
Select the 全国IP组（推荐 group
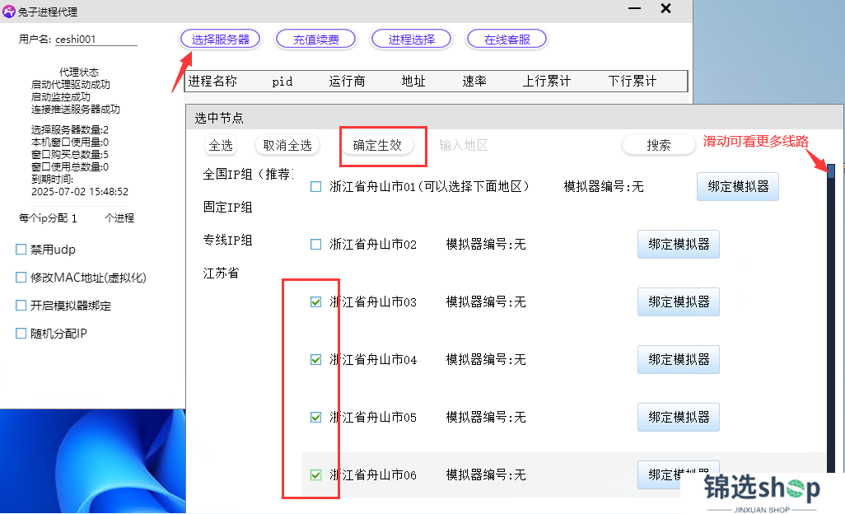click(248, 174)
